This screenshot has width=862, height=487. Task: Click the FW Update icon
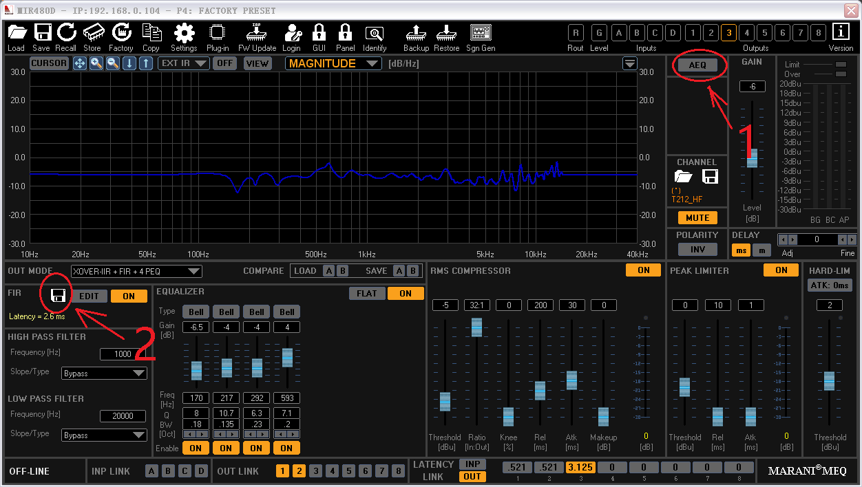pyautogui.click(x=257, y=32)
